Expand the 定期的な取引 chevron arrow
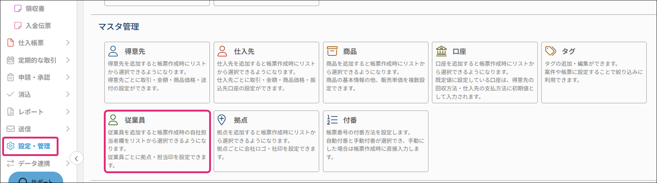This screenshot has width=657, height=183. click(68, 60)
